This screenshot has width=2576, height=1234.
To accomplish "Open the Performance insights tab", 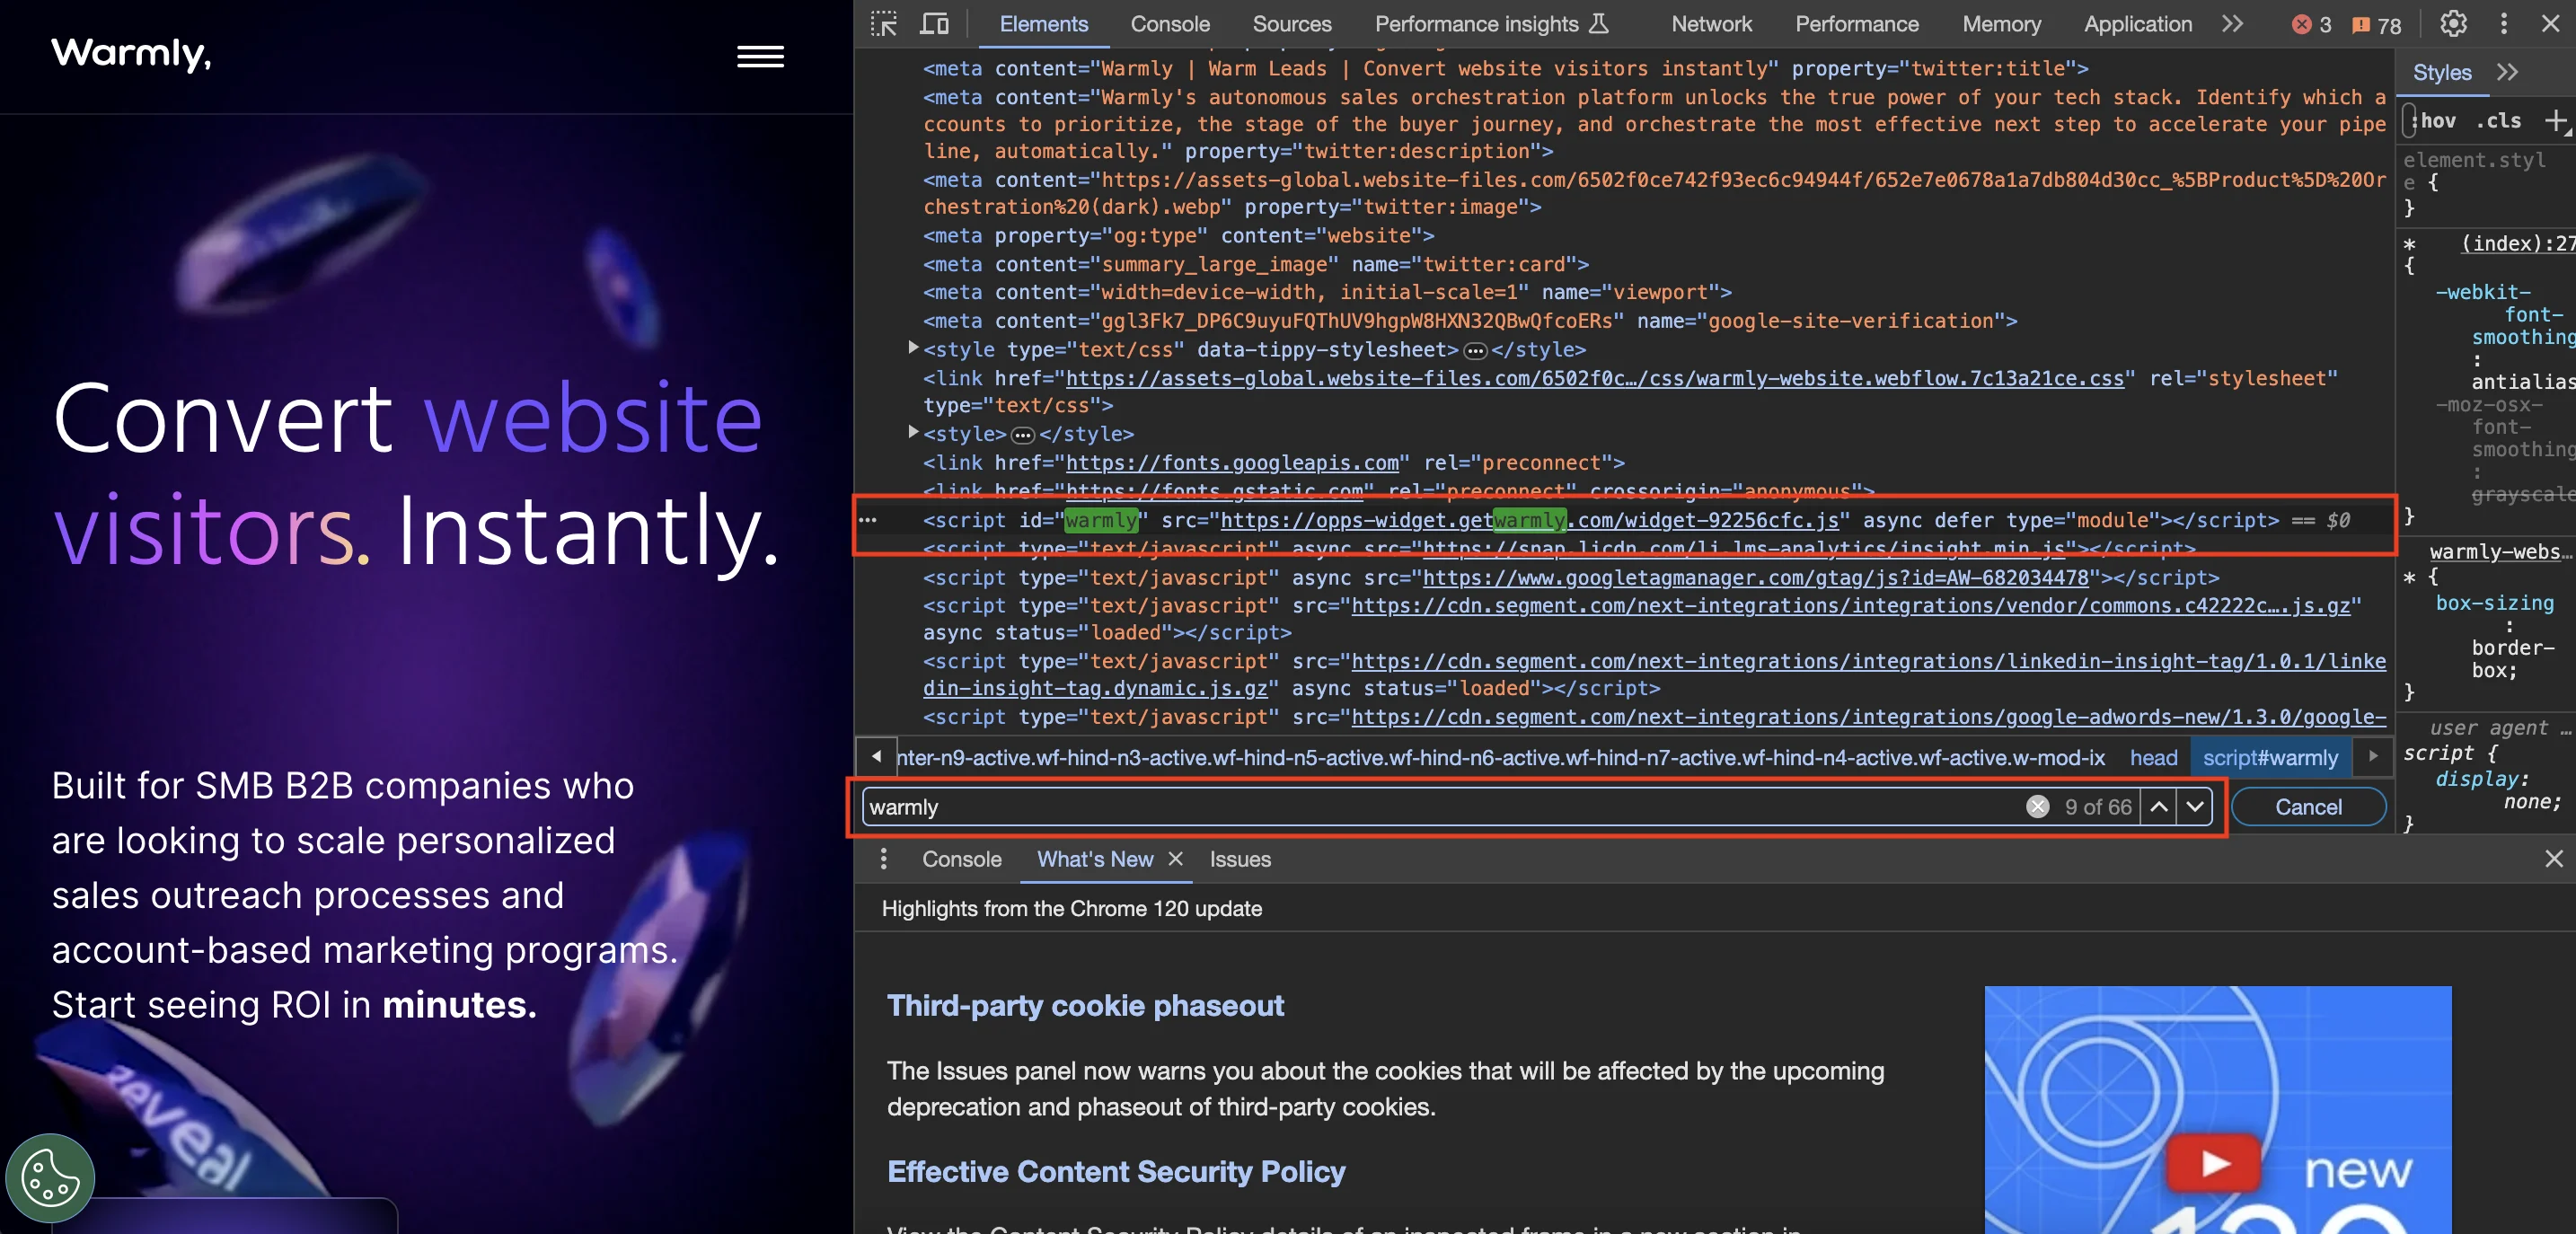I will tap(1491, 24).
